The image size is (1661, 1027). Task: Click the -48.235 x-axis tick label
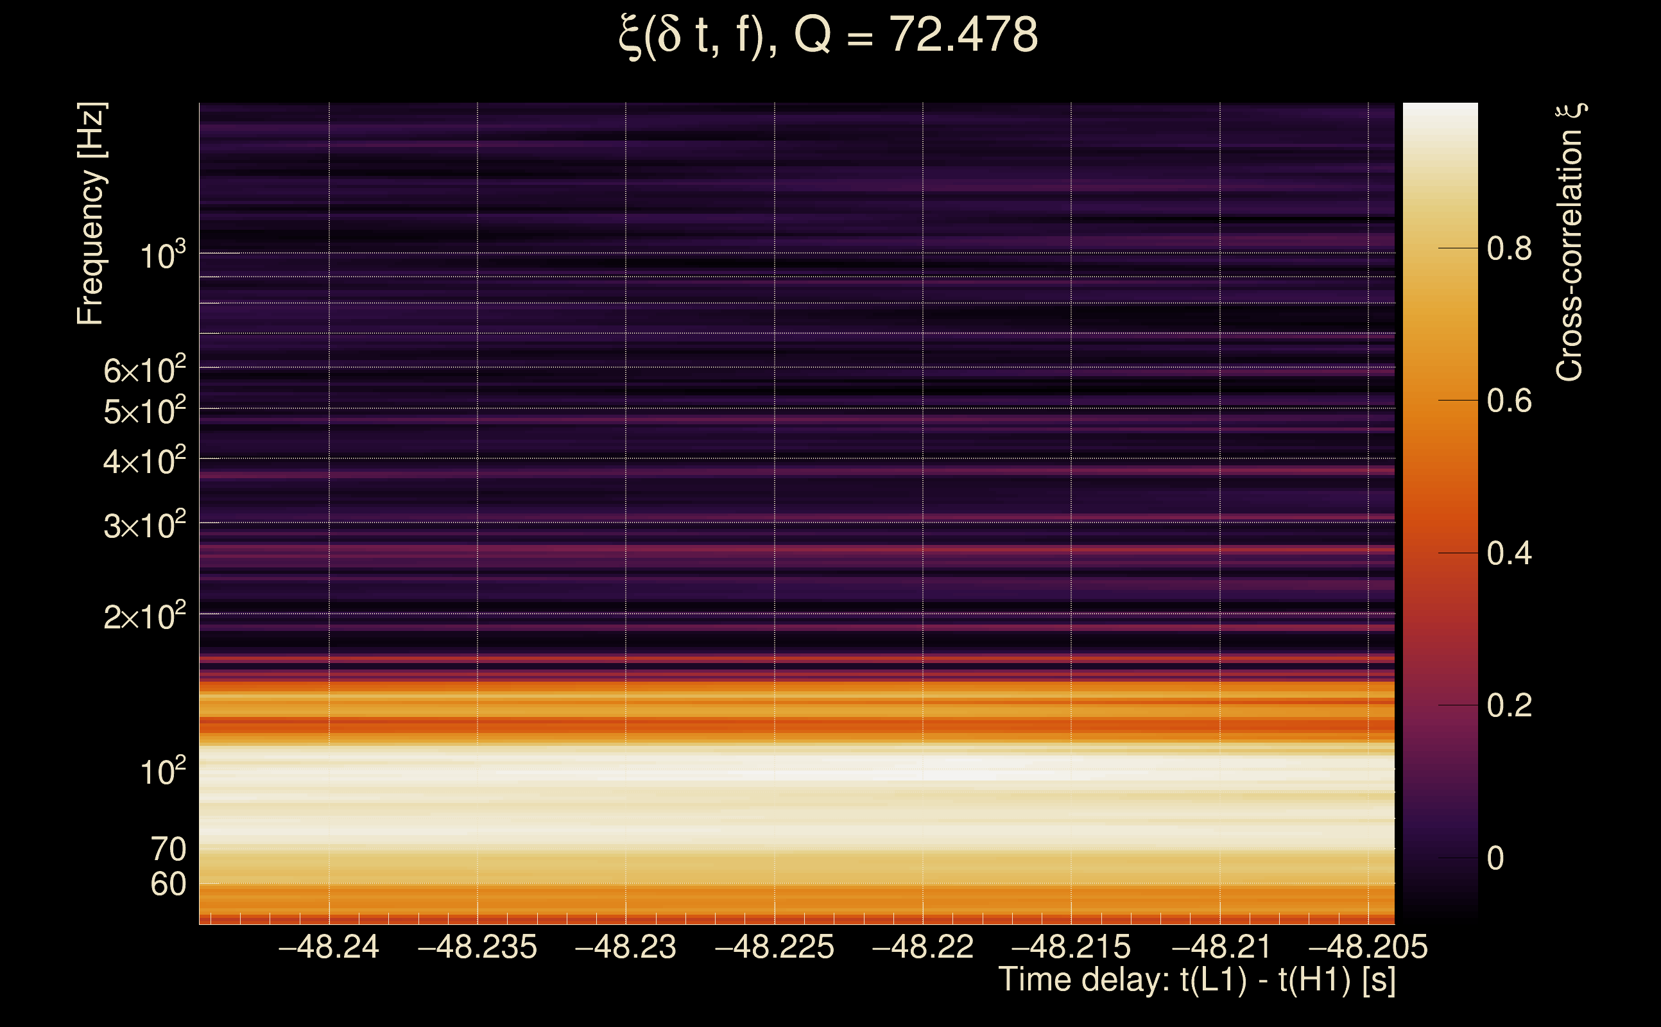[478, 947]
